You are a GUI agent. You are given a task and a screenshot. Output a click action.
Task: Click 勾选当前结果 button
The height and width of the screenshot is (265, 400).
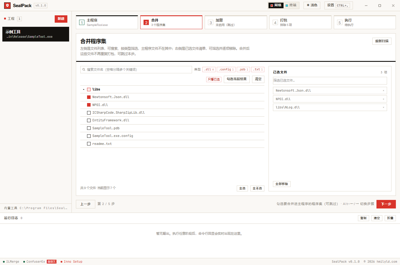(237, 79)
